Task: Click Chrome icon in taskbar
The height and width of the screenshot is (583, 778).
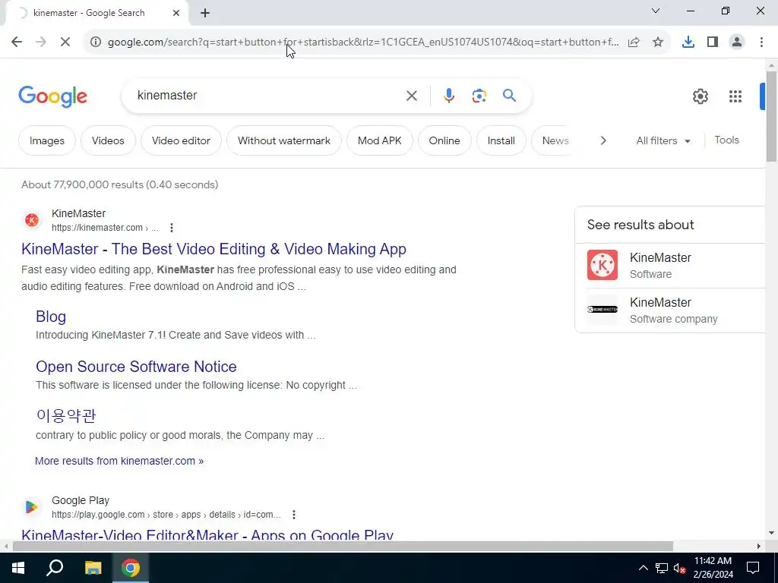Action: click(131, 568)
